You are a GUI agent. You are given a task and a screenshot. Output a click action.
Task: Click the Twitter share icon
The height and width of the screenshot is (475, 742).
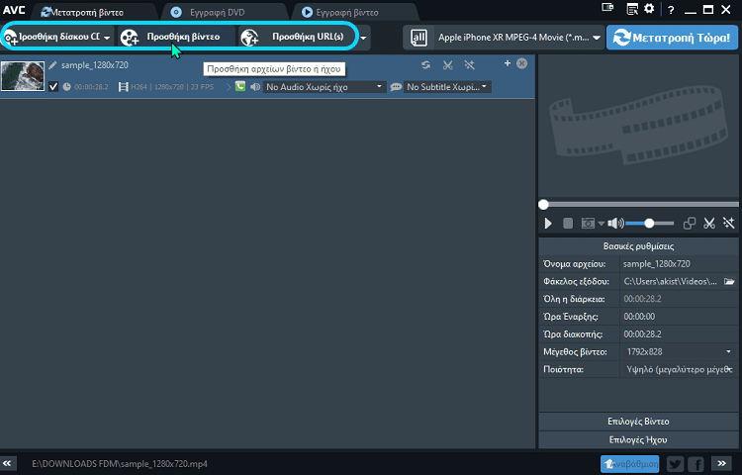pyautogui.click(x=675, y=463)
